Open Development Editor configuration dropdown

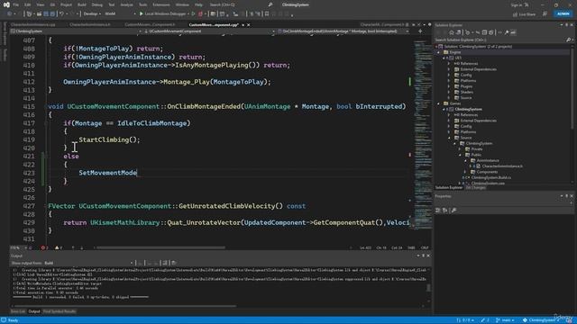(x=92, y=14)
